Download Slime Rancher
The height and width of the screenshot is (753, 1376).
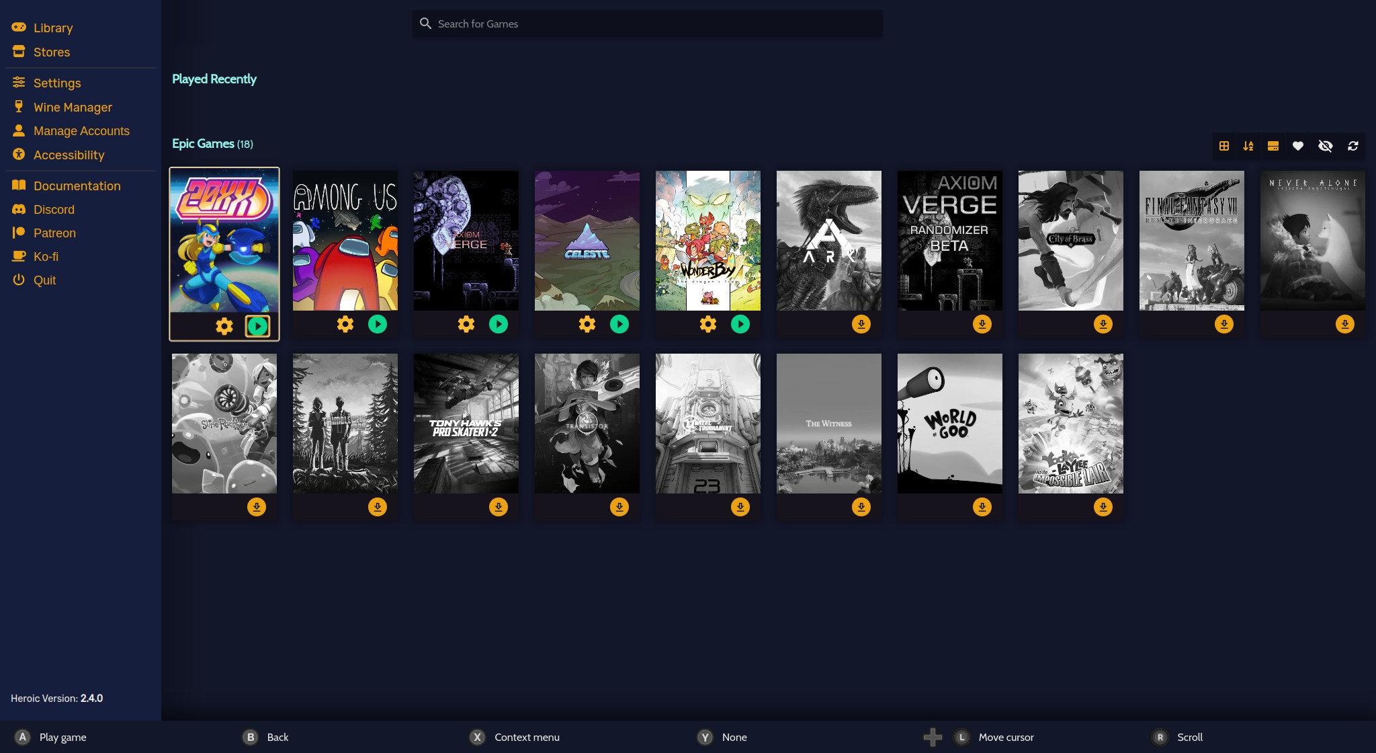[x=257, y=507]
